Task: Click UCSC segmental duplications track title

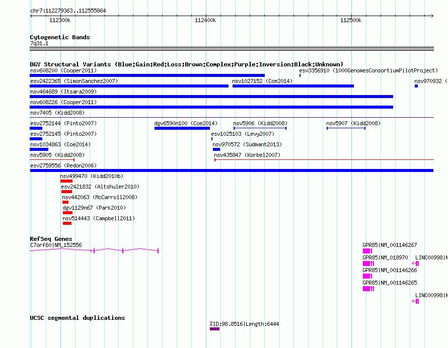Action: click(78, 318)
